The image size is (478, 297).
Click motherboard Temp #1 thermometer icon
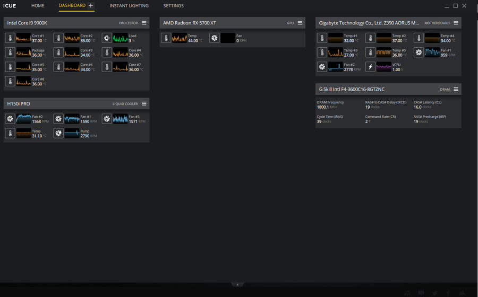click(322, 38)
